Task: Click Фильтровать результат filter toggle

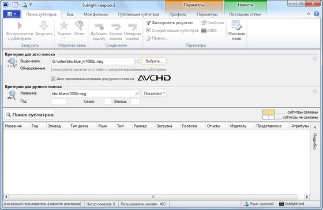Action: point(170,22)
